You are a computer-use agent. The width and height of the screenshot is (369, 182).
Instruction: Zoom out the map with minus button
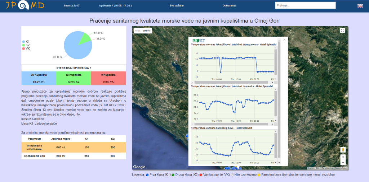click(x=343, y=162)
